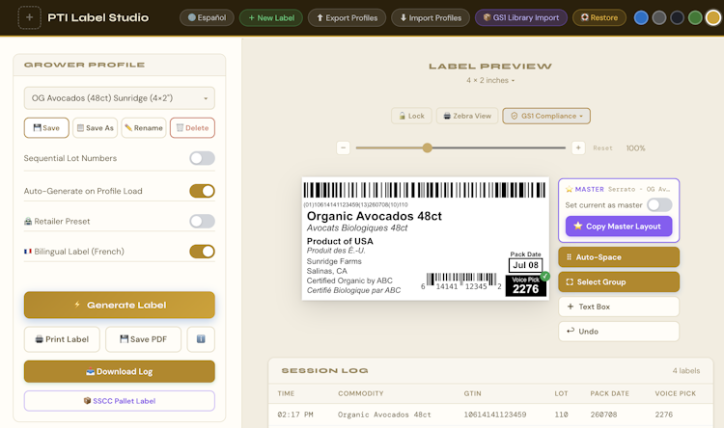This screenshot has height=428, width=724.
Task: Click the Voice Pick 2276 box
Action: tap(526, 286)
